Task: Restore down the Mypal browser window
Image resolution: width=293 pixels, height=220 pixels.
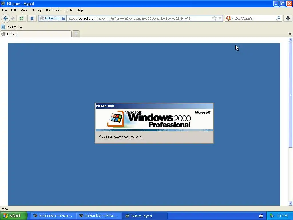Action: pos(282,3)
